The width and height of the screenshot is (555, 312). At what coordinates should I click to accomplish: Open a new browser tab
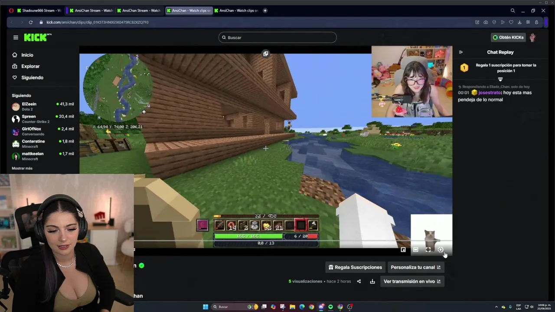coord(265,10)
